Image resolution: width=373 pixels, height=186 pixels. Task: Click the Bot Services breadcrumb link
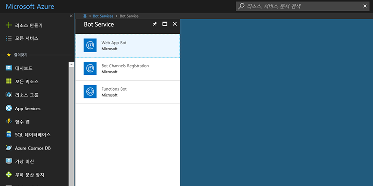coord(103,16)
